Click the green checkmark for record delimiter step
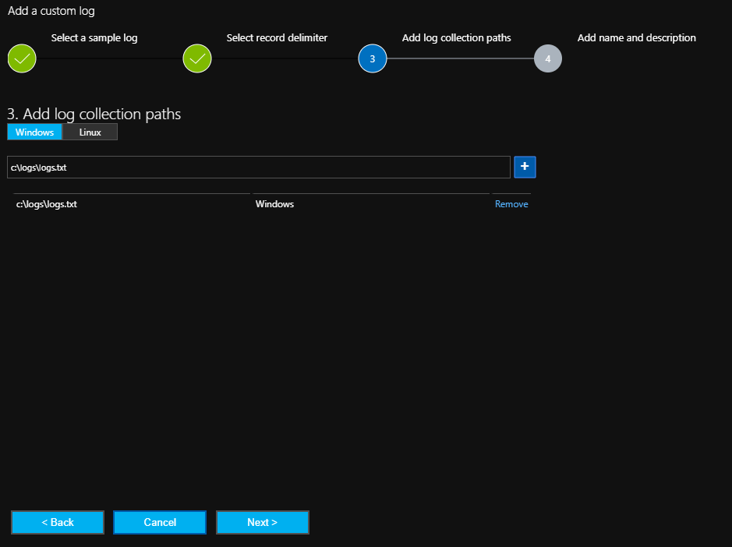Viewport: 732px width, 547px height. pos(197,58)
